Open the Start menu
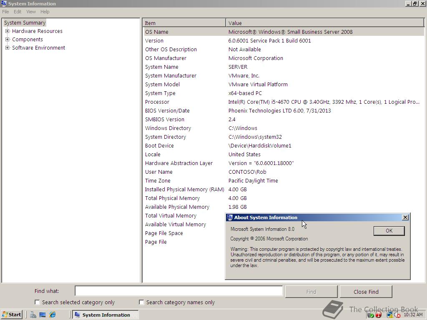This screenshot has width=427, height=320. tap(11, 315)
